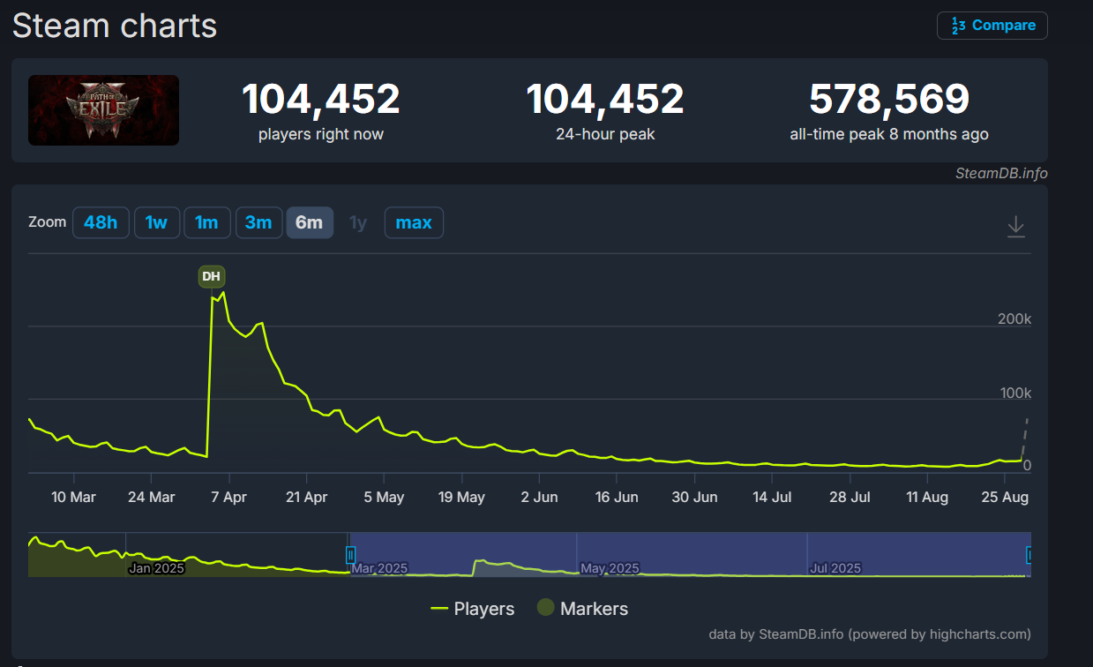Click the 14 Jul date label
Image resolution: width=1093 pixels, height=667 pixels.
772,498
